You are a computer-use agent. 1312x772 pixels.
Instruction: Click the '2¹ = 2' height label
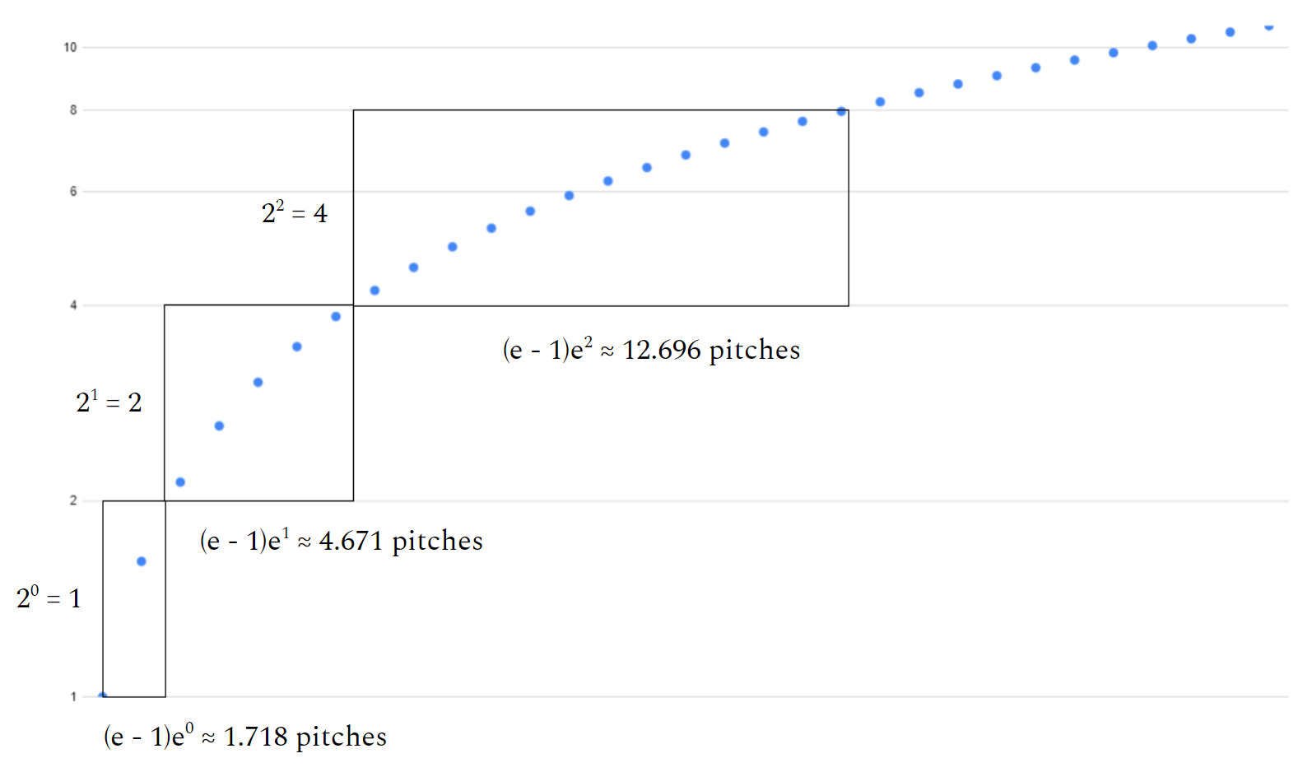click(109, 402)
